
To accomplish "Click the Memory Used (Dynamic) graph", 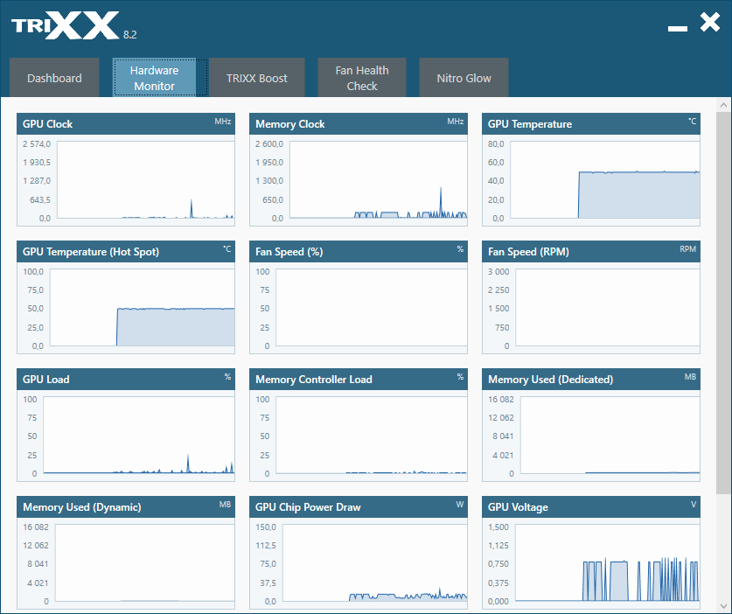I will 144,562.
